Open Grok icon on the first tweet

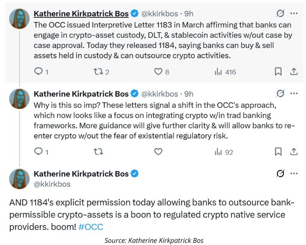[280, 13]
